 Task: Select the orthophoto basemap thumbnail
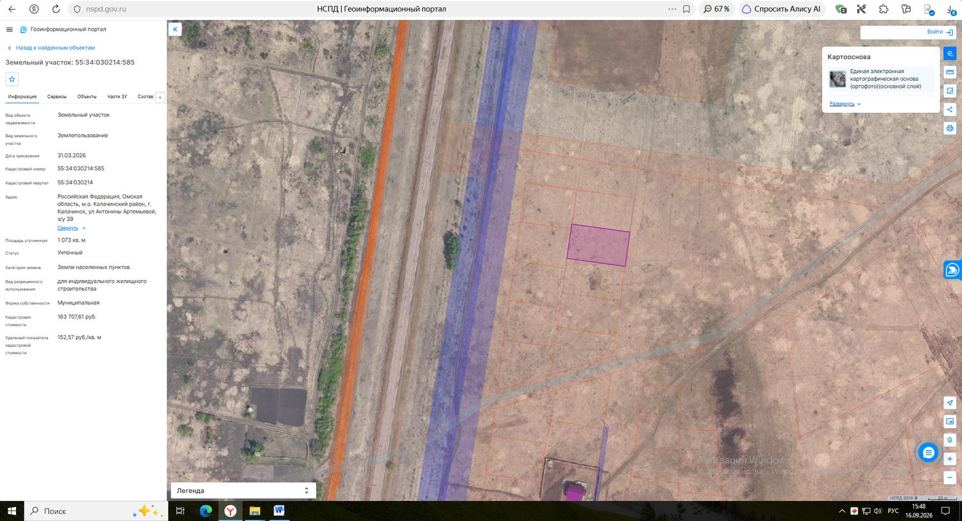[838, 79]
